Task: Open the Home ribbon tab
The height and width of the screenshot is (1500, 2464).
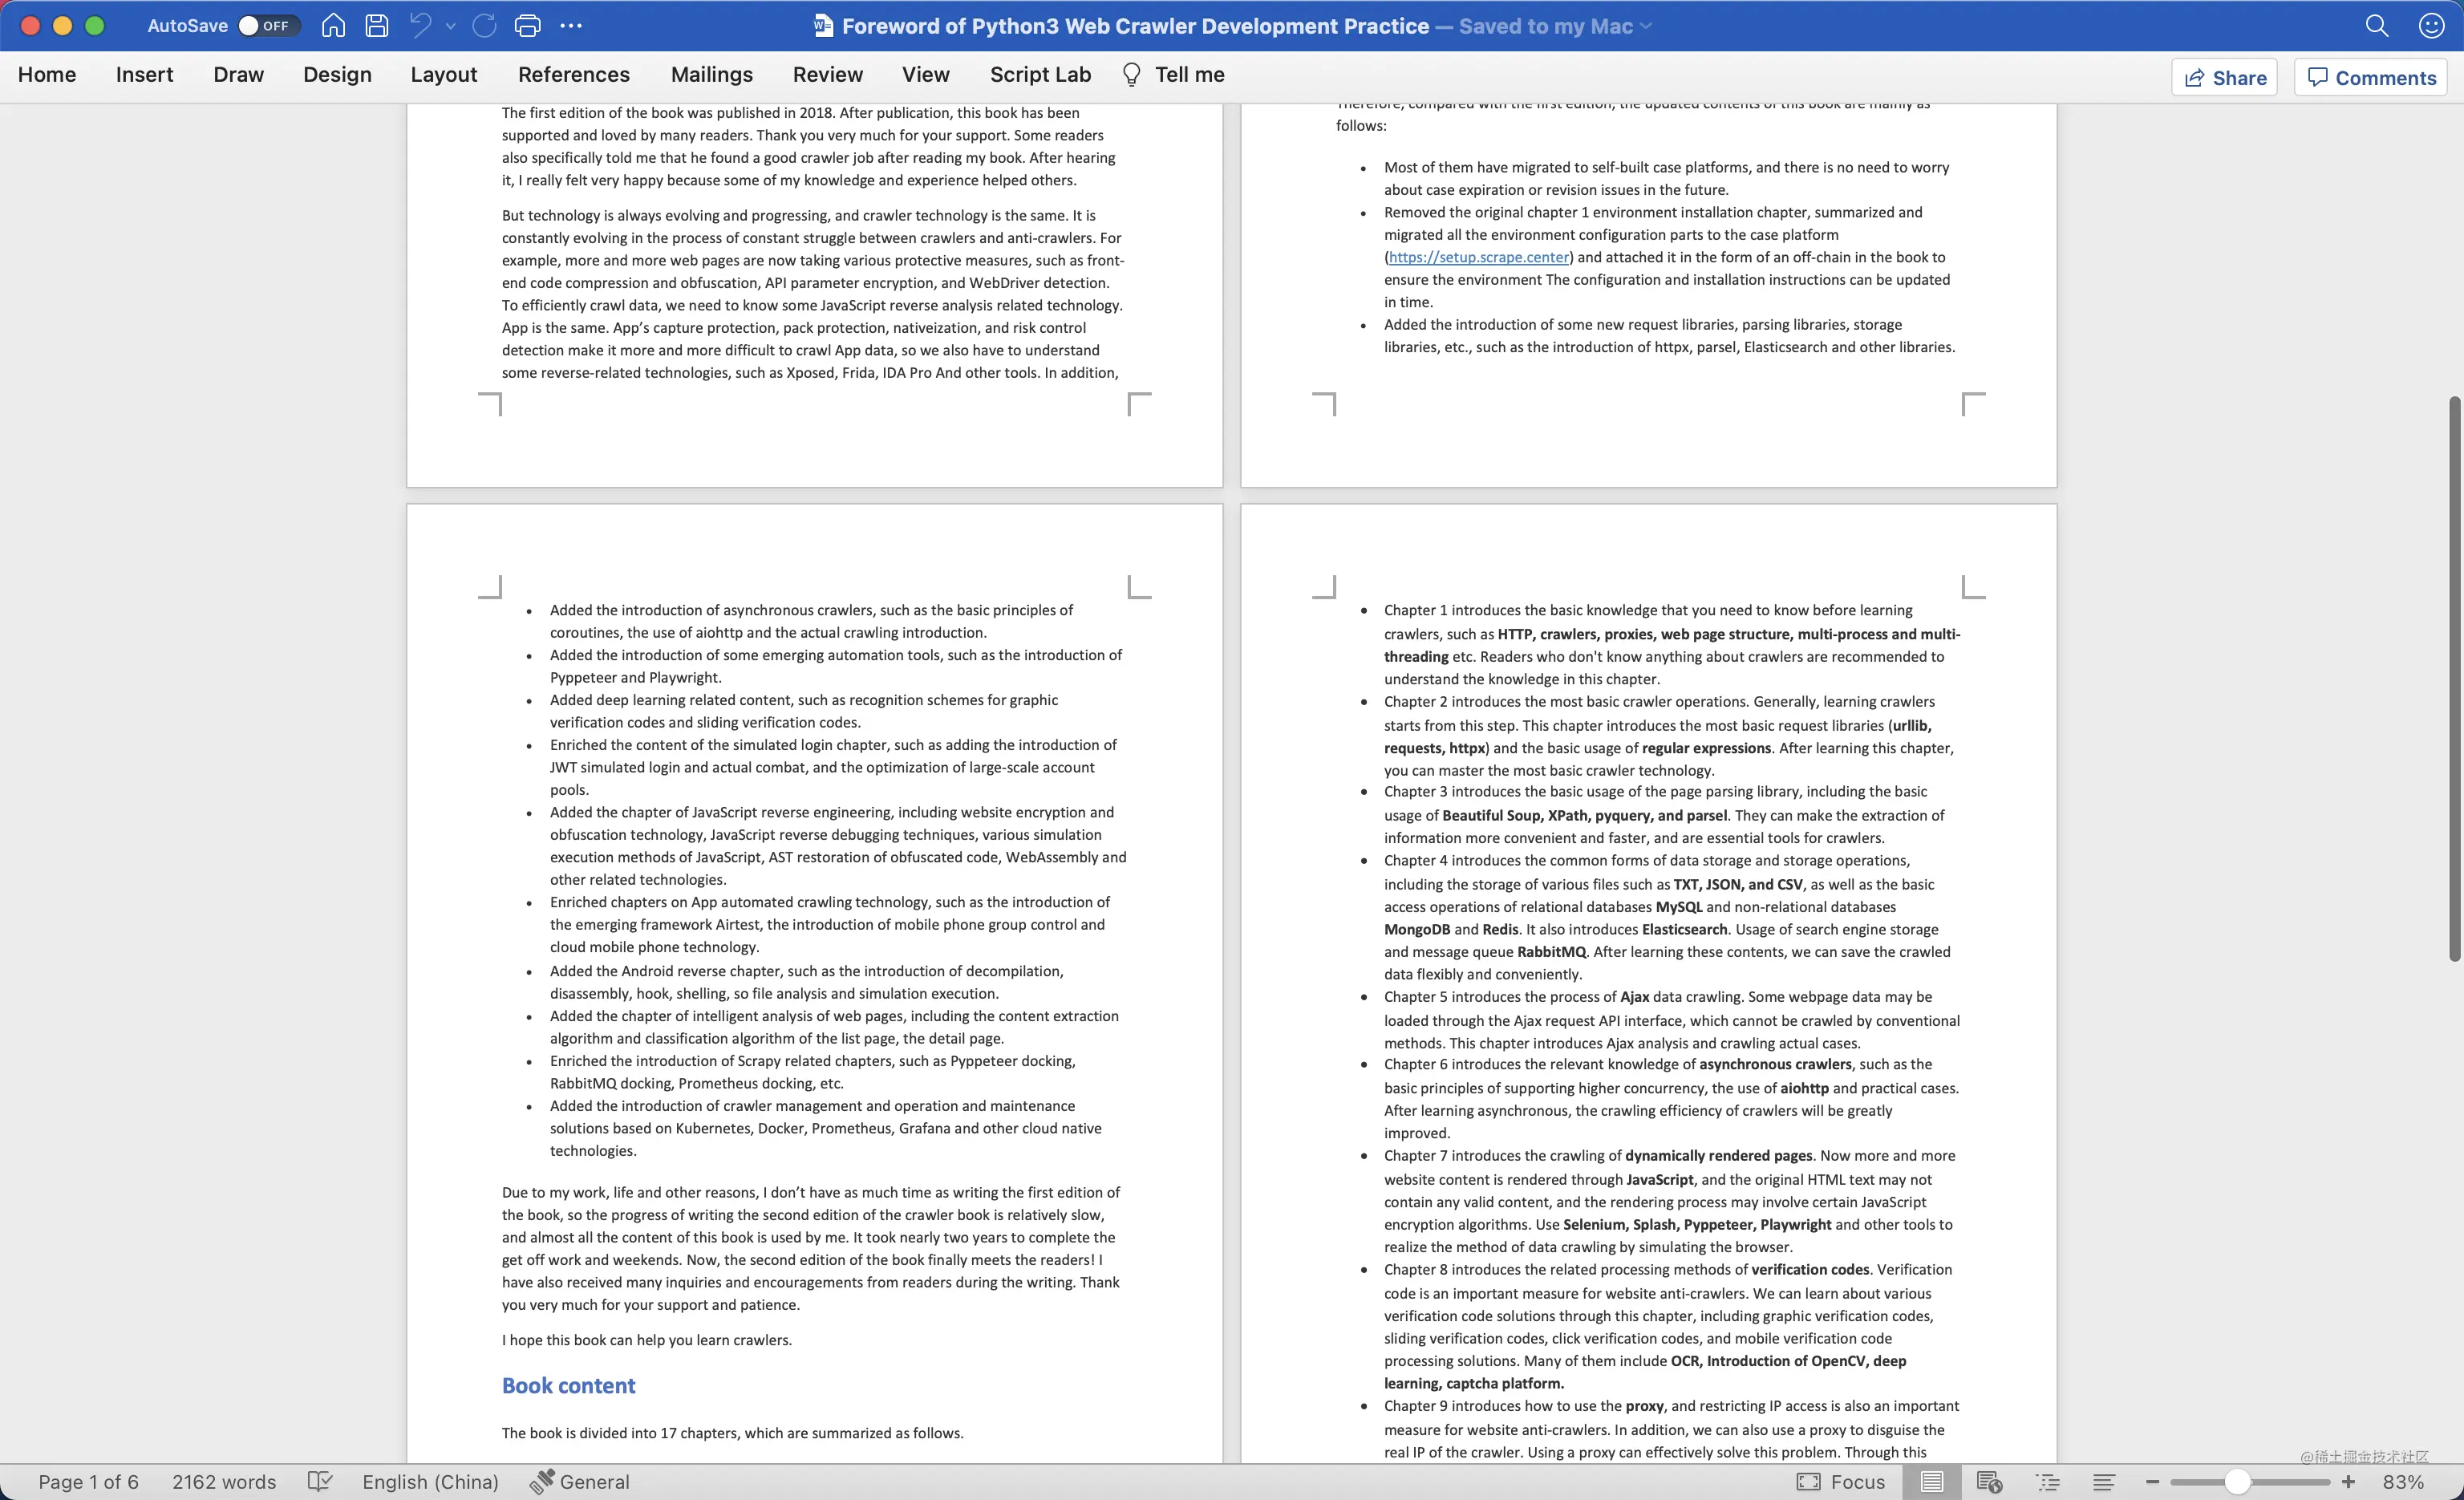Action: tap(47, 75)
